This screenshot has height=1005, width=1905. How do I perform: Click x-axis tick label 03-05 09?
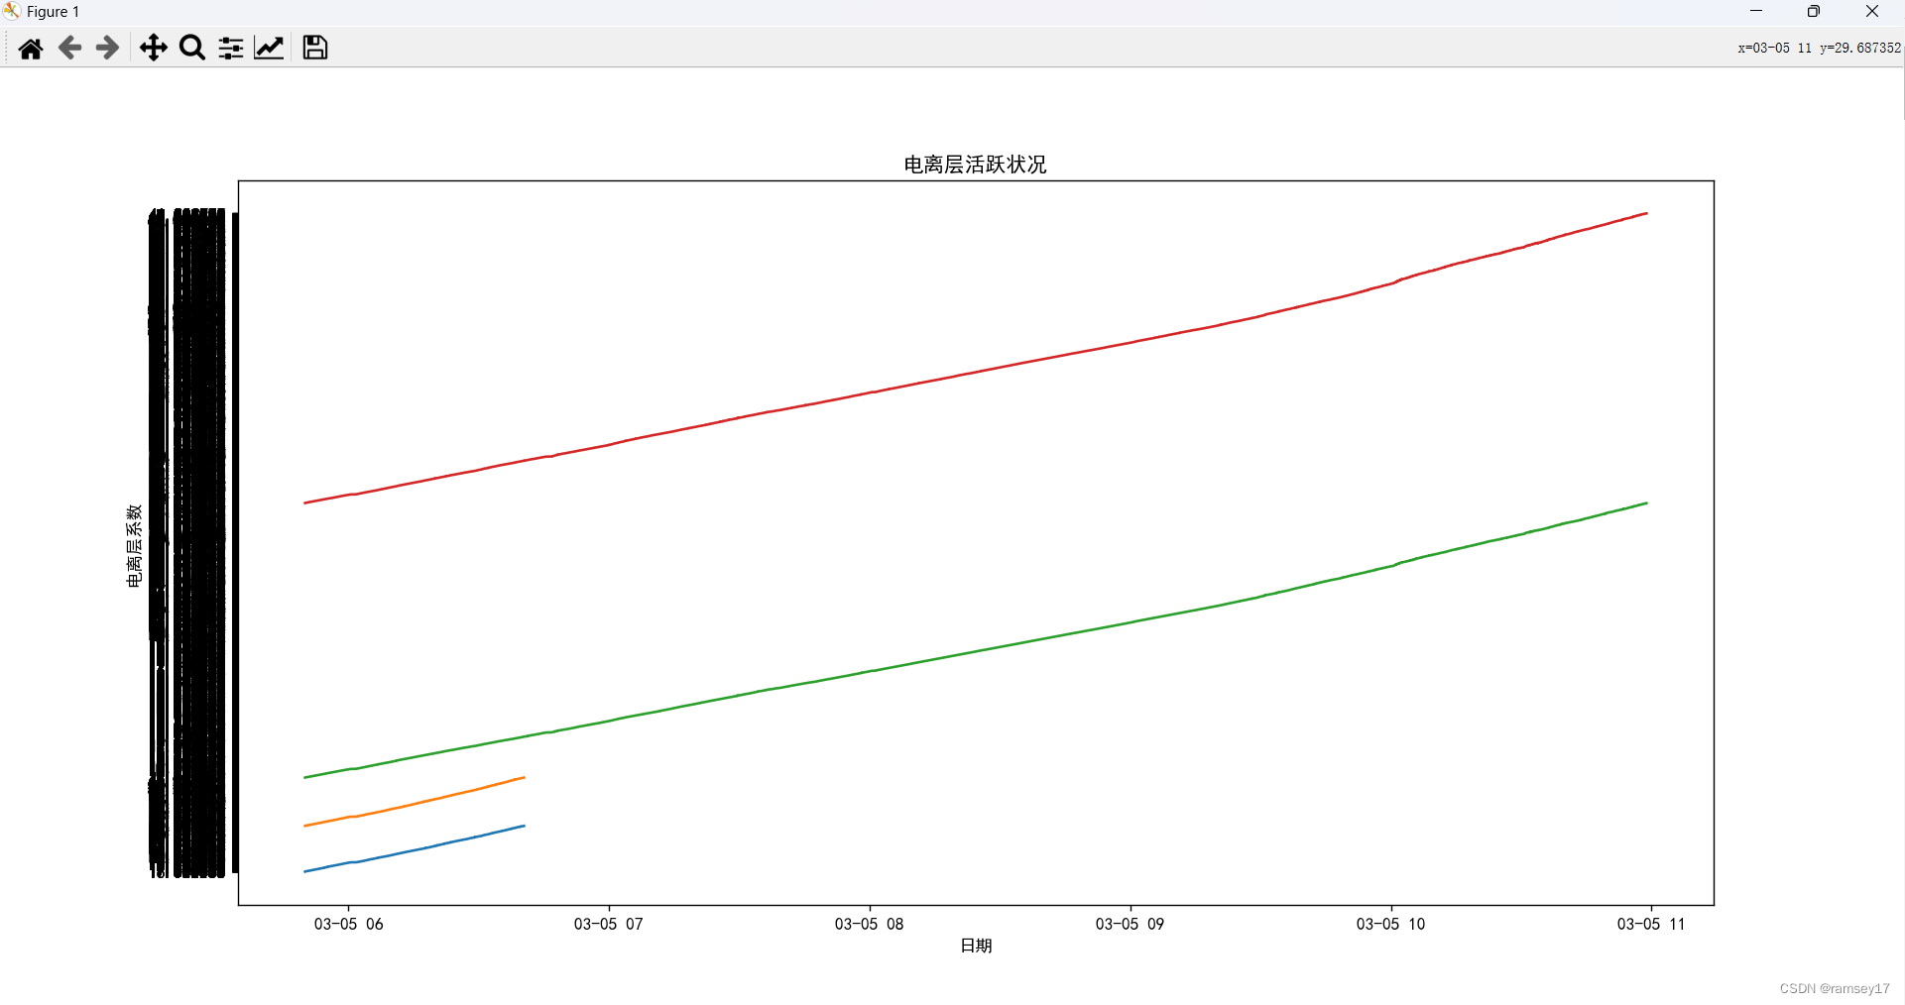click(x=1130, y=924)
